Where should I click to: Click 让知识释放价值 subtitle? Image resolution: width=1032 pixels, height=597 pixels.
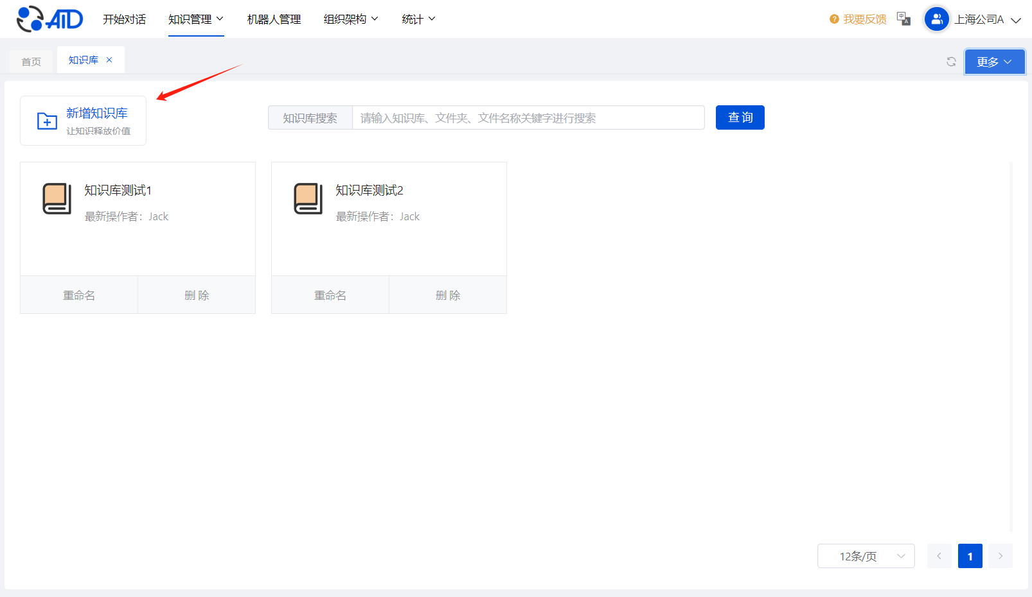98,131
